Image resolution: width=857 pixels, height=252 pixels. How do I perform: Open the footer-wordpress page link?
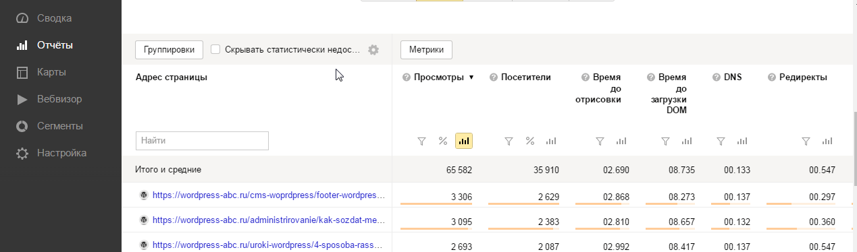tap(269, 195)
